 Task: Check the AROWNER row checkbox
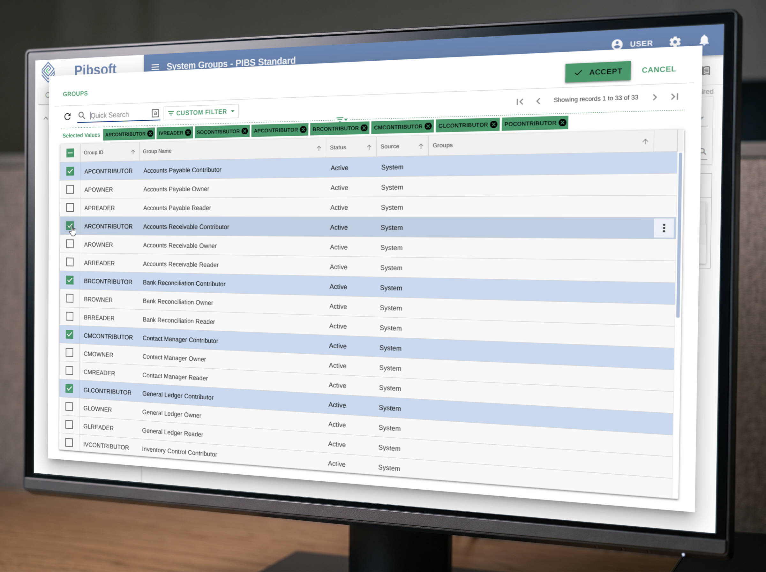point(70,244)
